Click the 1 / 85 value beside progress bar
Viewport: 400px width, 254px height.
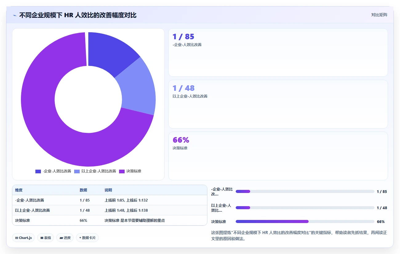coord(382,191)
